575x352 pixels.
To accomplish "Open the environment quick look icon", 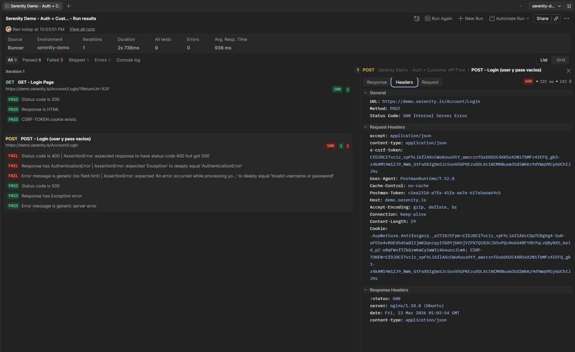I will [569, 6].
